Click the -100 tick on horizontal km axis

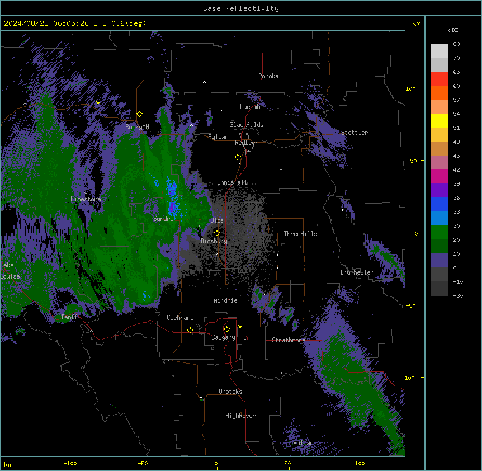70,463
